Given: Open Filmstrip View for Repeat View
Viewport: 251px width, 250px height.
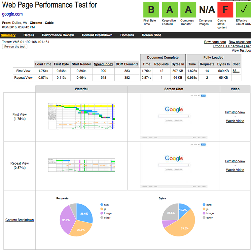Looking at the screenshot, I should coord(235,161).
